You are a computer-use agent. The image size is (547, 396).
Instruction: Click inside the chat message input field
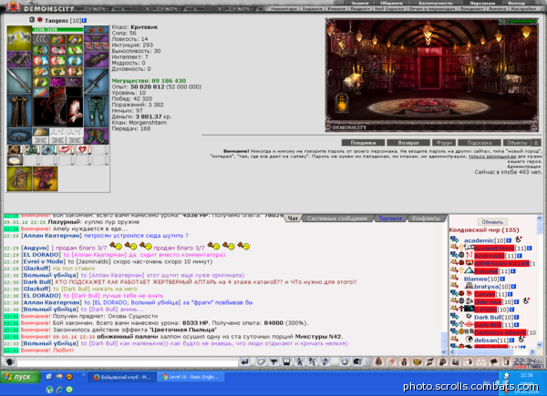pyautogui.click(x=127, y=362)
